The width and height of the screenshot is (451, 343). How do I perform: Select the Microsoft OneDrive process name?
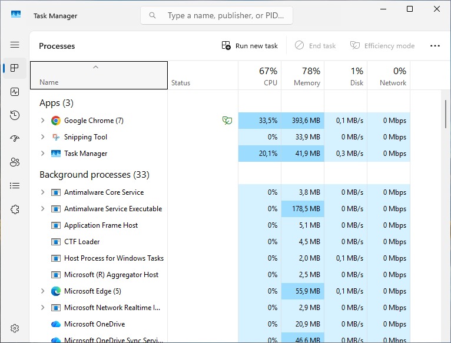95,324
